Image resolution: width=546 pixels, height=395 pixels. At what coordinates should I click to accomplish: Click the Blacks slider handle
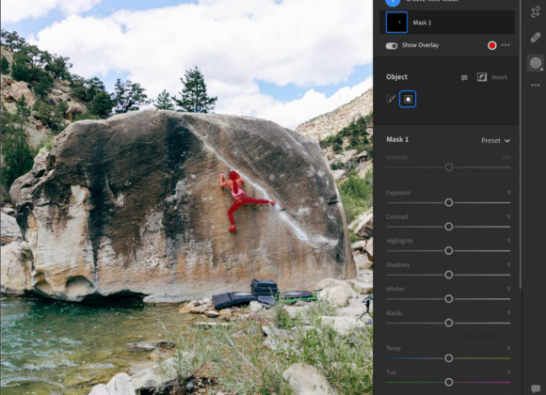pyautogui.click(x=449, y=323)
